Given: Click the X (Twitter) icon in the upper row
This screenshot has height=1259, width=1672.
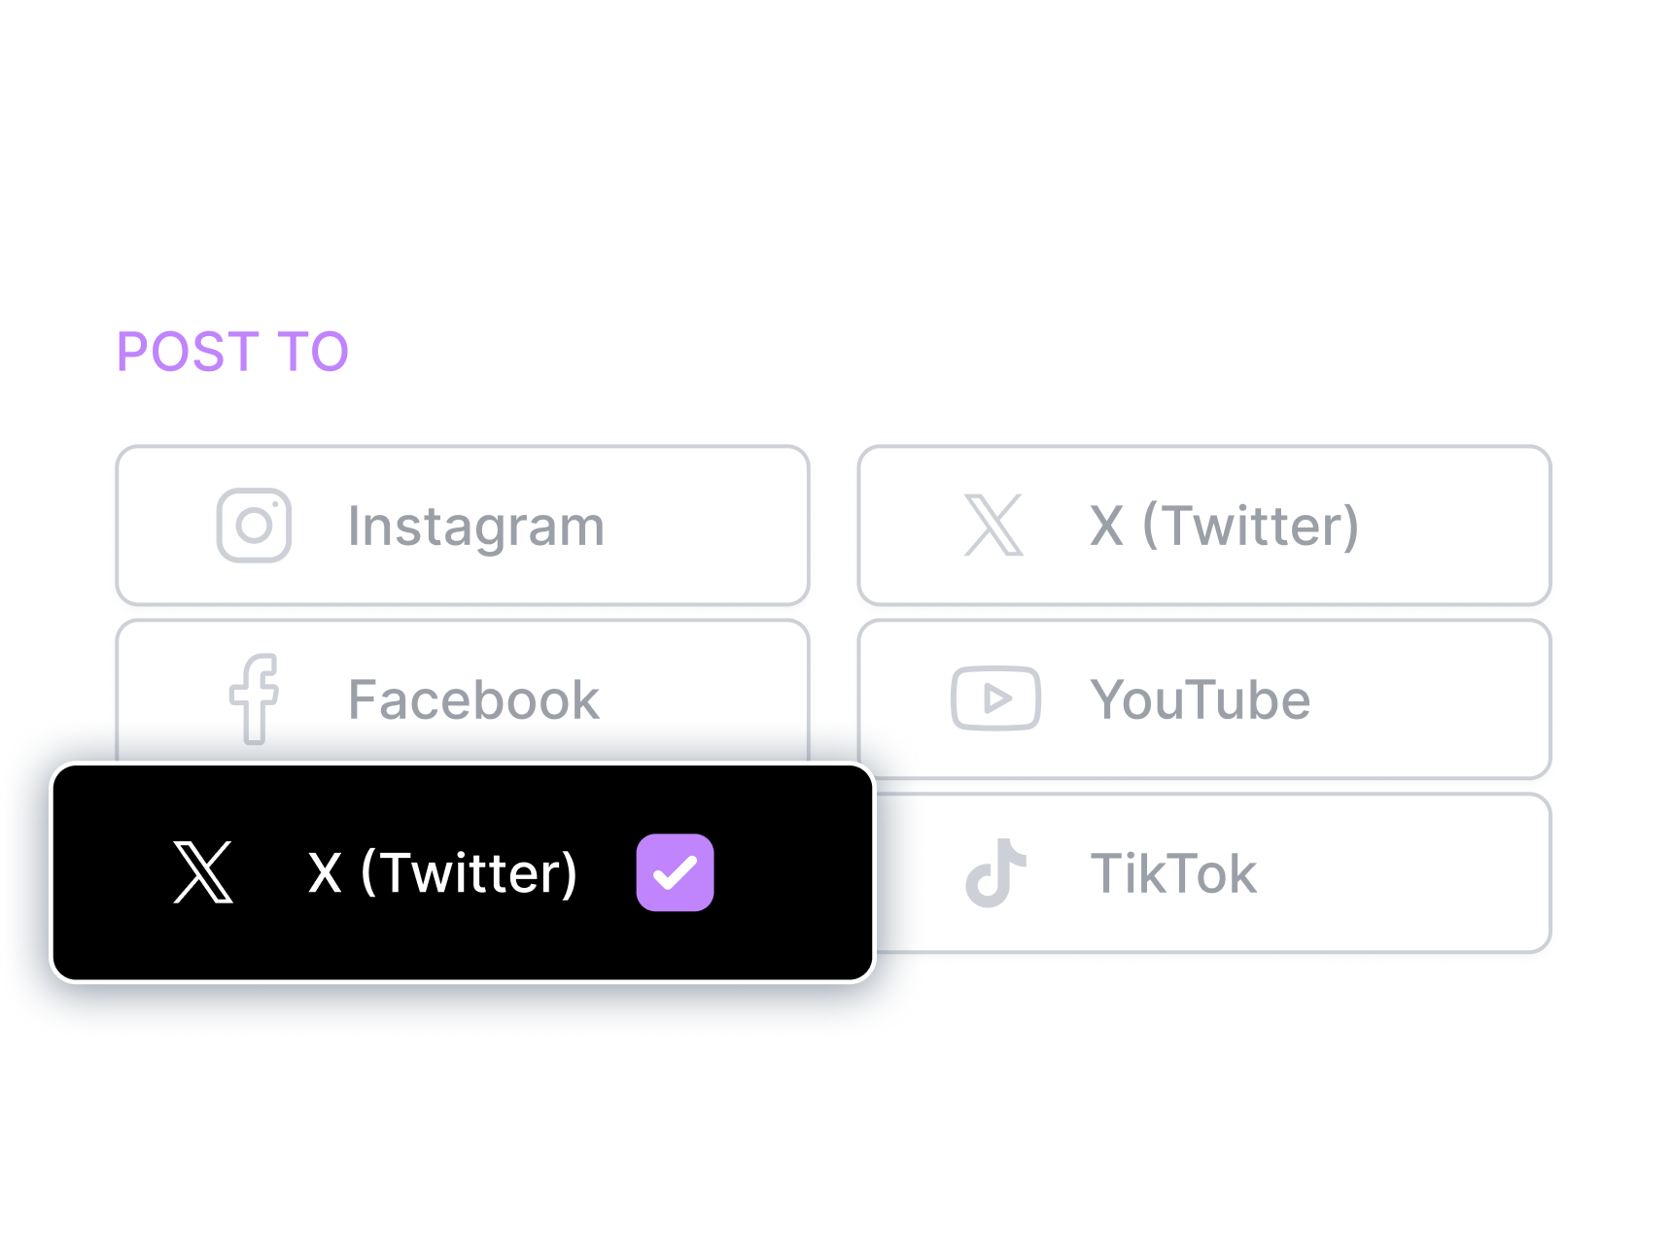Looking at the screenshot, I should (993, 525).
